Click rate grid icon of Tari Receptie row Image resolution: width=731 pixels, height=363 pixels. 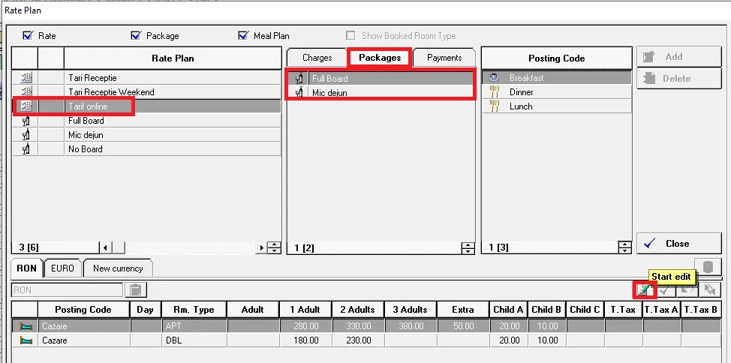pos(26,78)
